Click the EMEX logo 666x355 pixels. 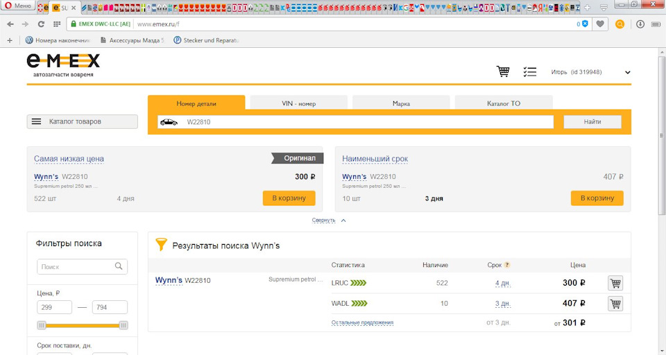(63, 65)
